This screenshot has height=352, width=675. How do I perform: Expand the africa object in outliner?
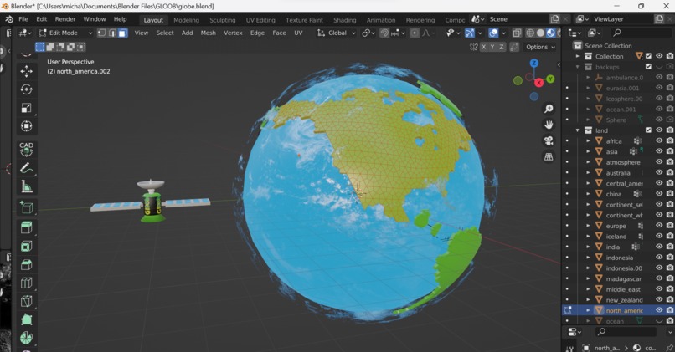588,140
